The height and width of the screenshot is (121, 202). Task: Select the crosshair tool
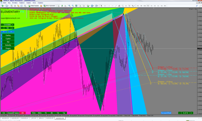coord(105,6)
